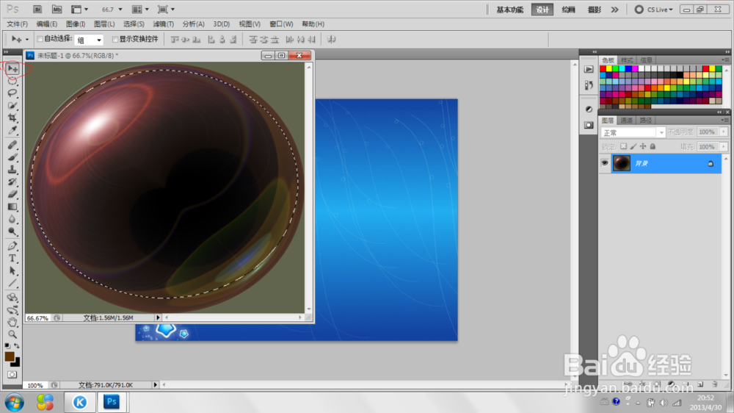This screenshot has height=413, width=734.
Task: Click the background color swatch
Action: (16, 362)
